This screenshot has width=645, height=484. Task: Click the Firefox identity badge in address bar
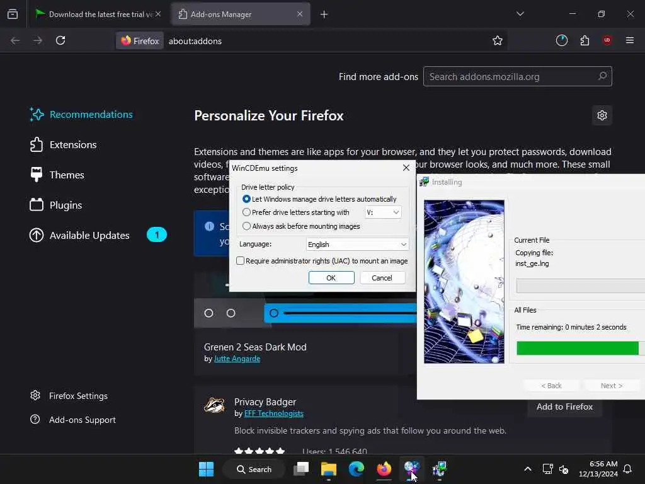(140, 41)
